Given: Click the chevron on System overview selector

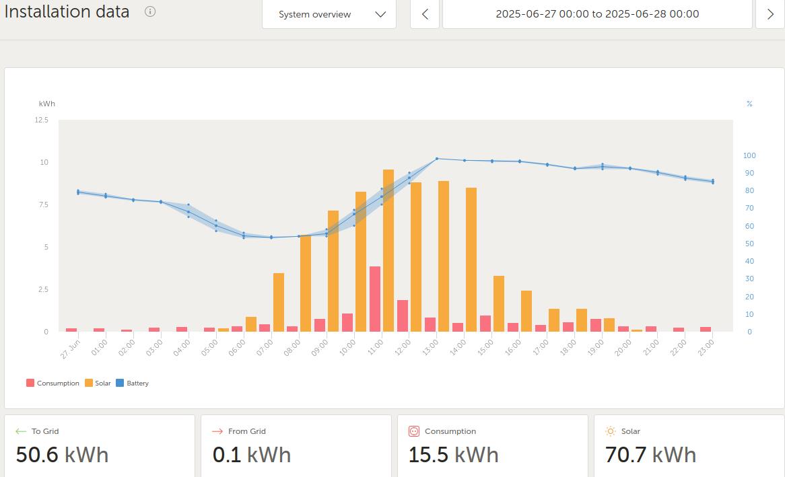Looking at the screenshot, I should click(380, 14).
